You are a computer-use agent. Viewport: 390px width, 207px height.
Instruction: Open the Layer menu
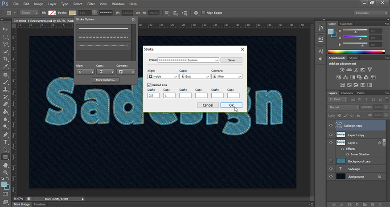pos(52,4)
